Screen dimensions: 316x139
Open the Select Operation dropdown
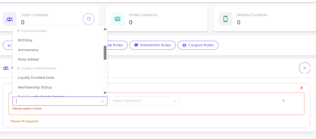point(144,101)
